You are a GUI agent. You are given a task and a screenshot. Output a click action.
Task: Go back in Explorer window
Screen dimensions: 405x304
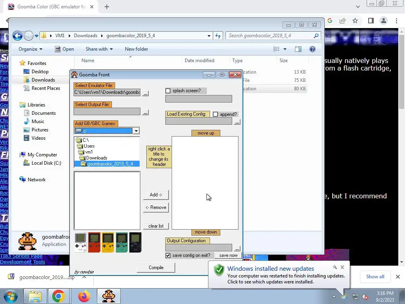tap(17, 36)
